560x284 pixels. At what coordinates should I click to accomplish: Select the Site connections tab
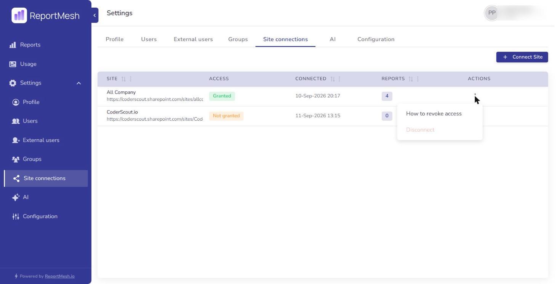coord(285,39)
